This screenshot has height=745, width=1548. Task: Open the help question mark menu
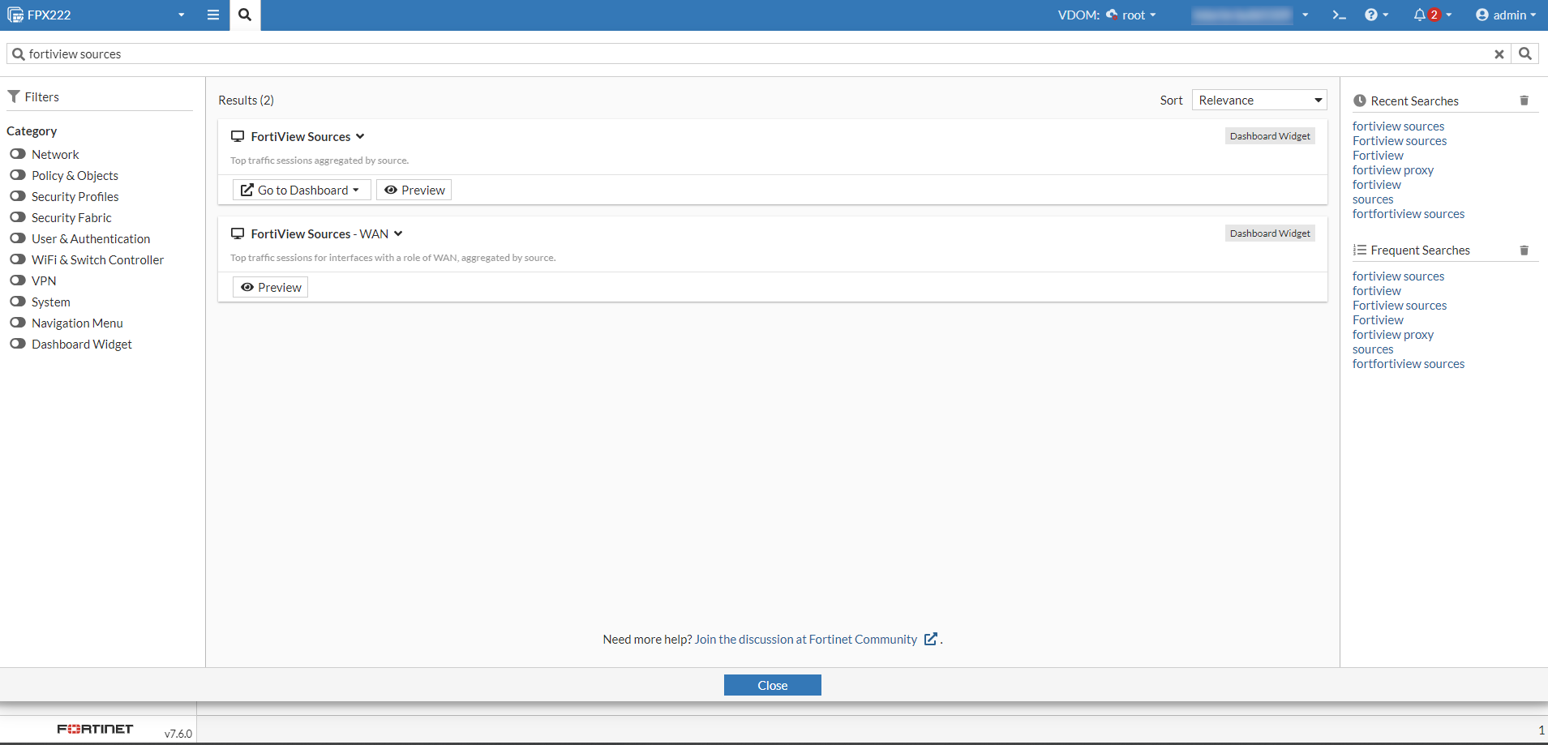(x=1376, y=15)
